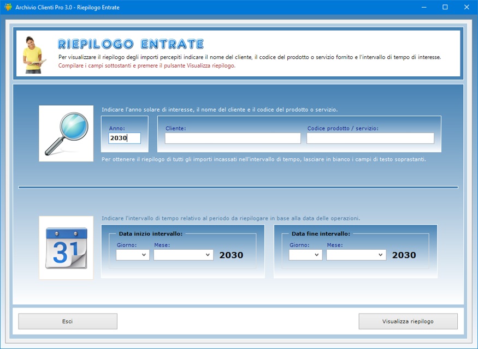478x349 pixels.
Task: Click the Riepilogo Entrate heading
Action: click(x=131, y=44)
